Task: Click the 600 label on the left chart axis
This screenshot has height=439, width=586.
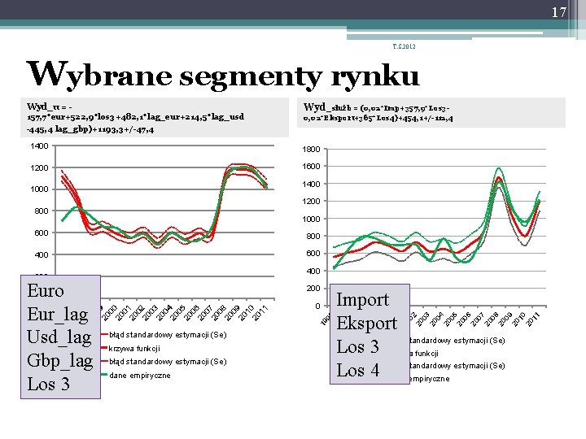Action: 42,233
